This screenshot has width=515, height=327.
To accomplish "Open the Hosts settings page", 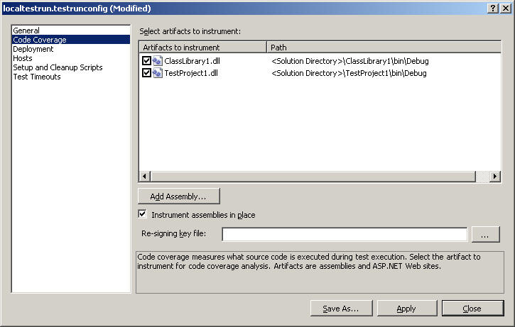I will tap(23, 58).
